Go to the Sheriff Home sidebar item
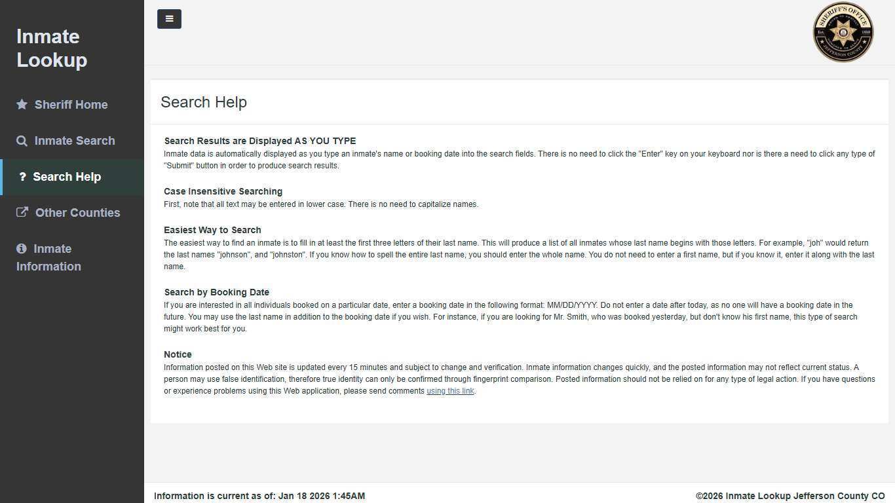Screen dimensions: 895x503 [x=71, y=105]
